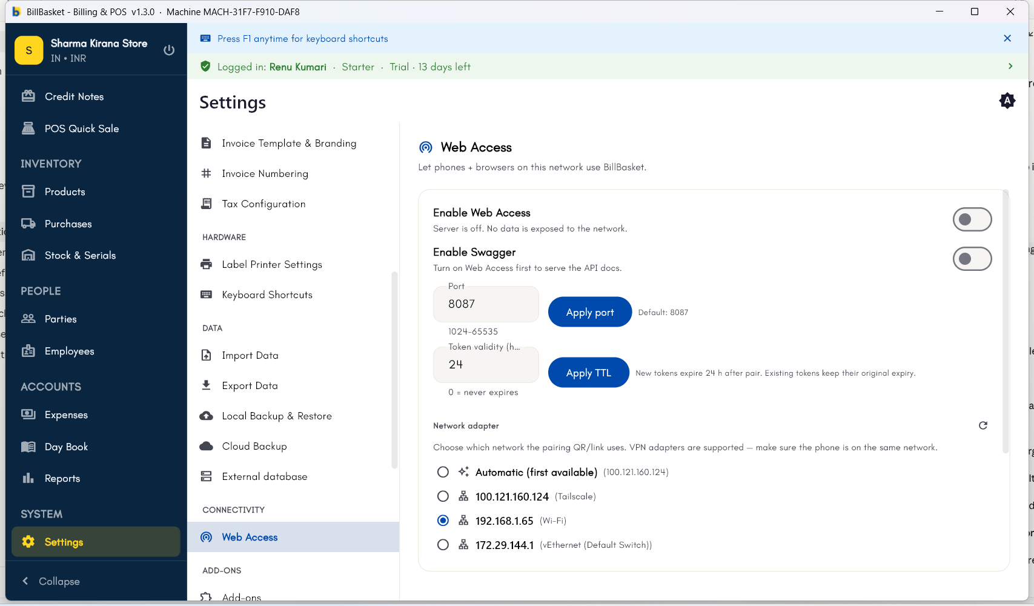Screen dimensions: 1034x606
Task: Open Label Printer Settings
Action: tap(293, 264)
